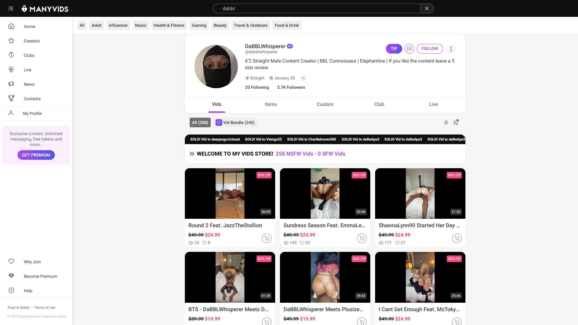Screen dimensions: 578x325
Task: Select the Food & Drink category
Action: pos(287,25)
